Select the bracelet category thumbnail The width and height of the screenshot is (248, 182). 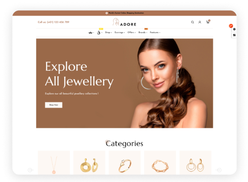(160, 163)
